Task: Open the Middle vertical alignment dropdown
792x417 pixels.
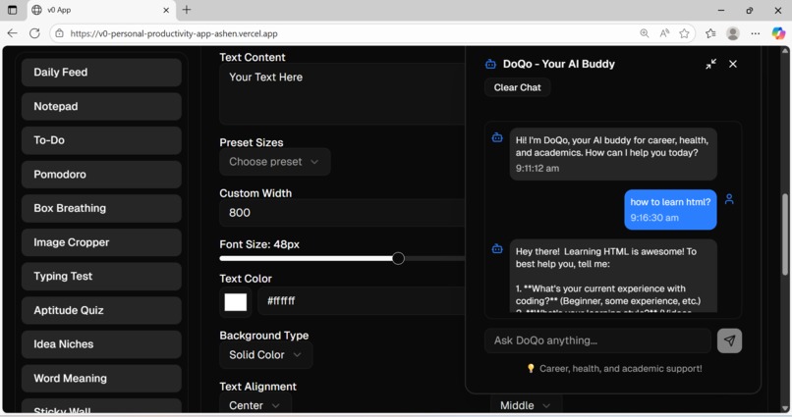Action: point(526,405)
